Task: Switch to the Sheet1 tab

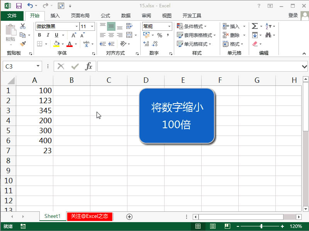Action: coord(52,216)
